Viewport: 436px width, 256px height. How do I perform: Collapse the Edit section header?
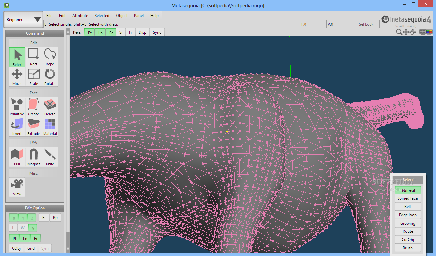tap(34, 43)
